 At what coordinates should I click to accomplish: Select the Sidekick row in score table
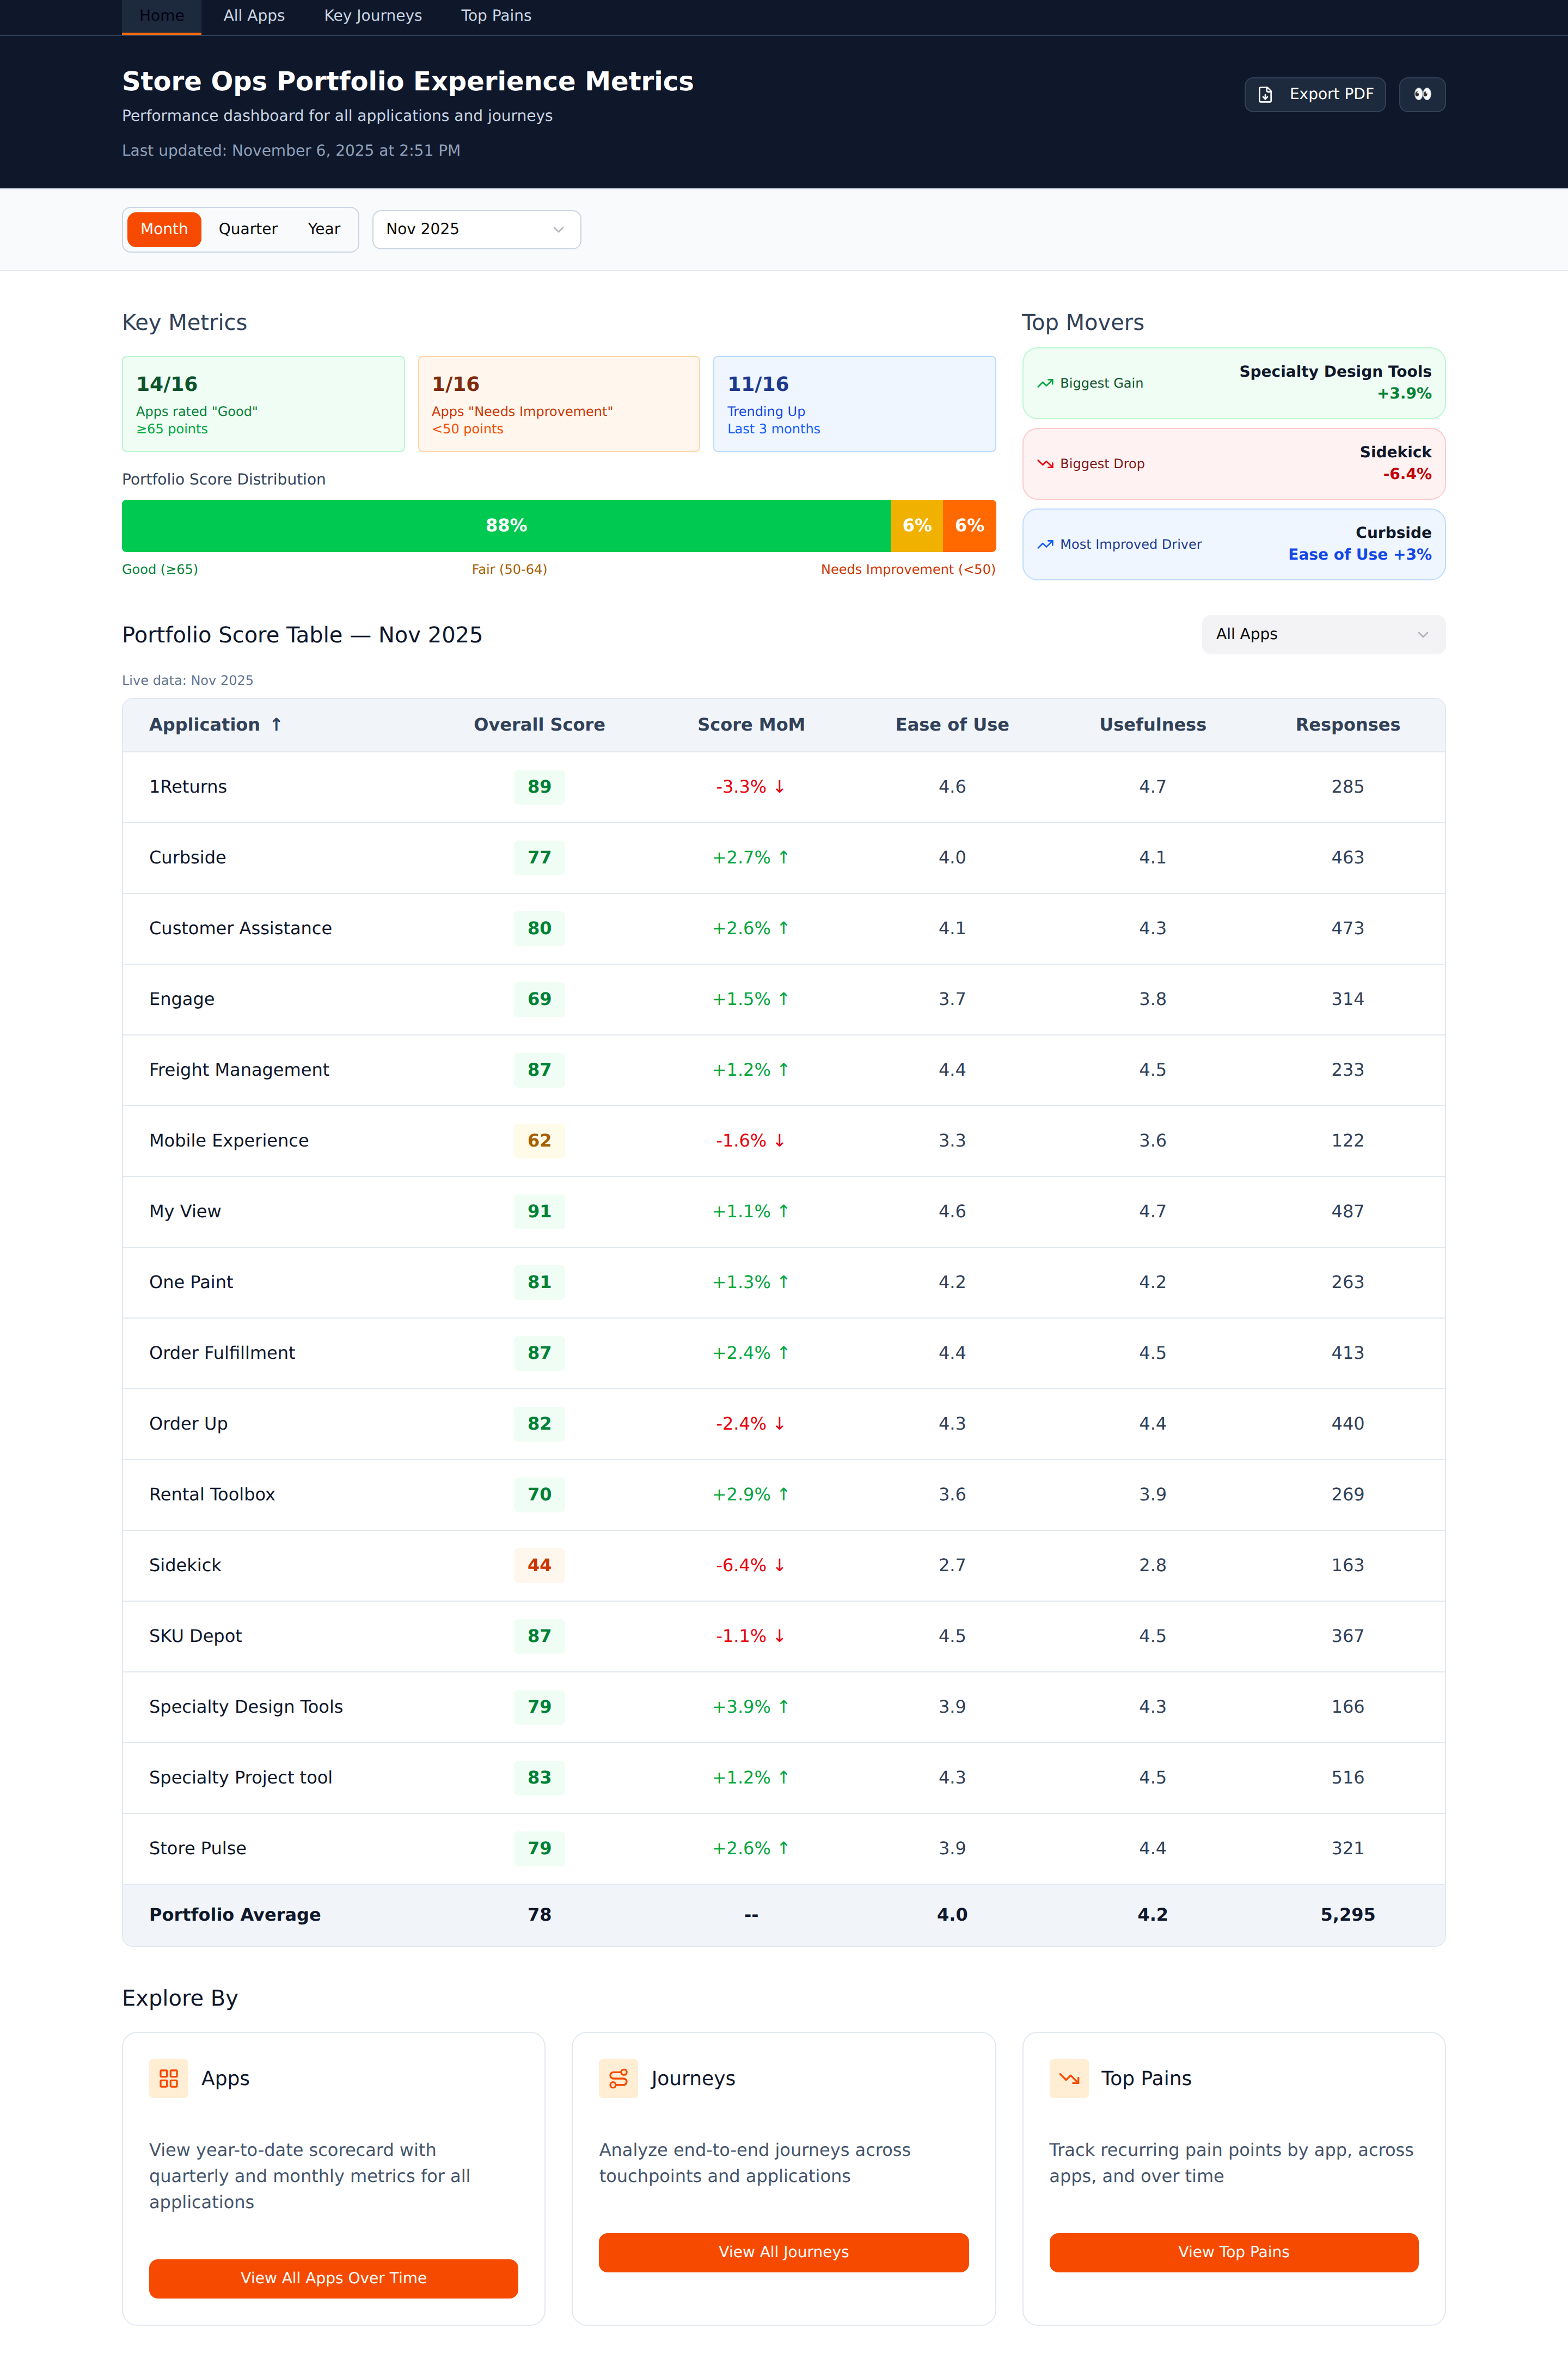(783, 1565)
